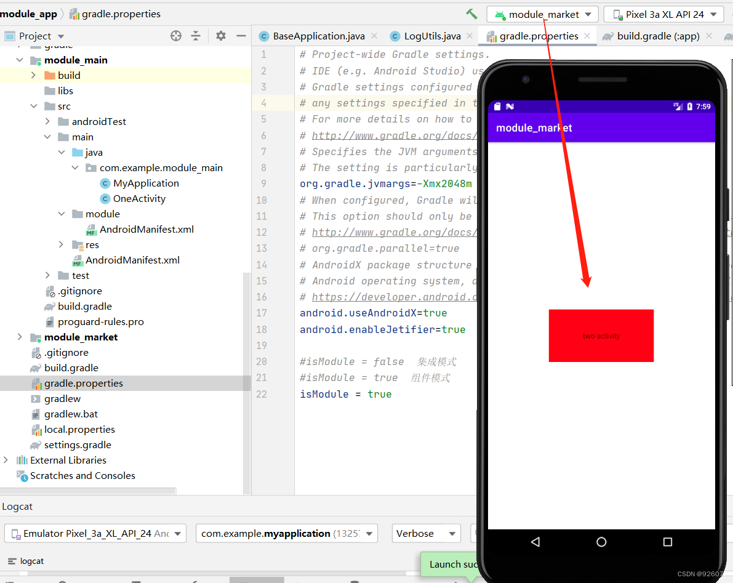Expand External Libraries node
This screenshot has height=583, width=733.
6,460
